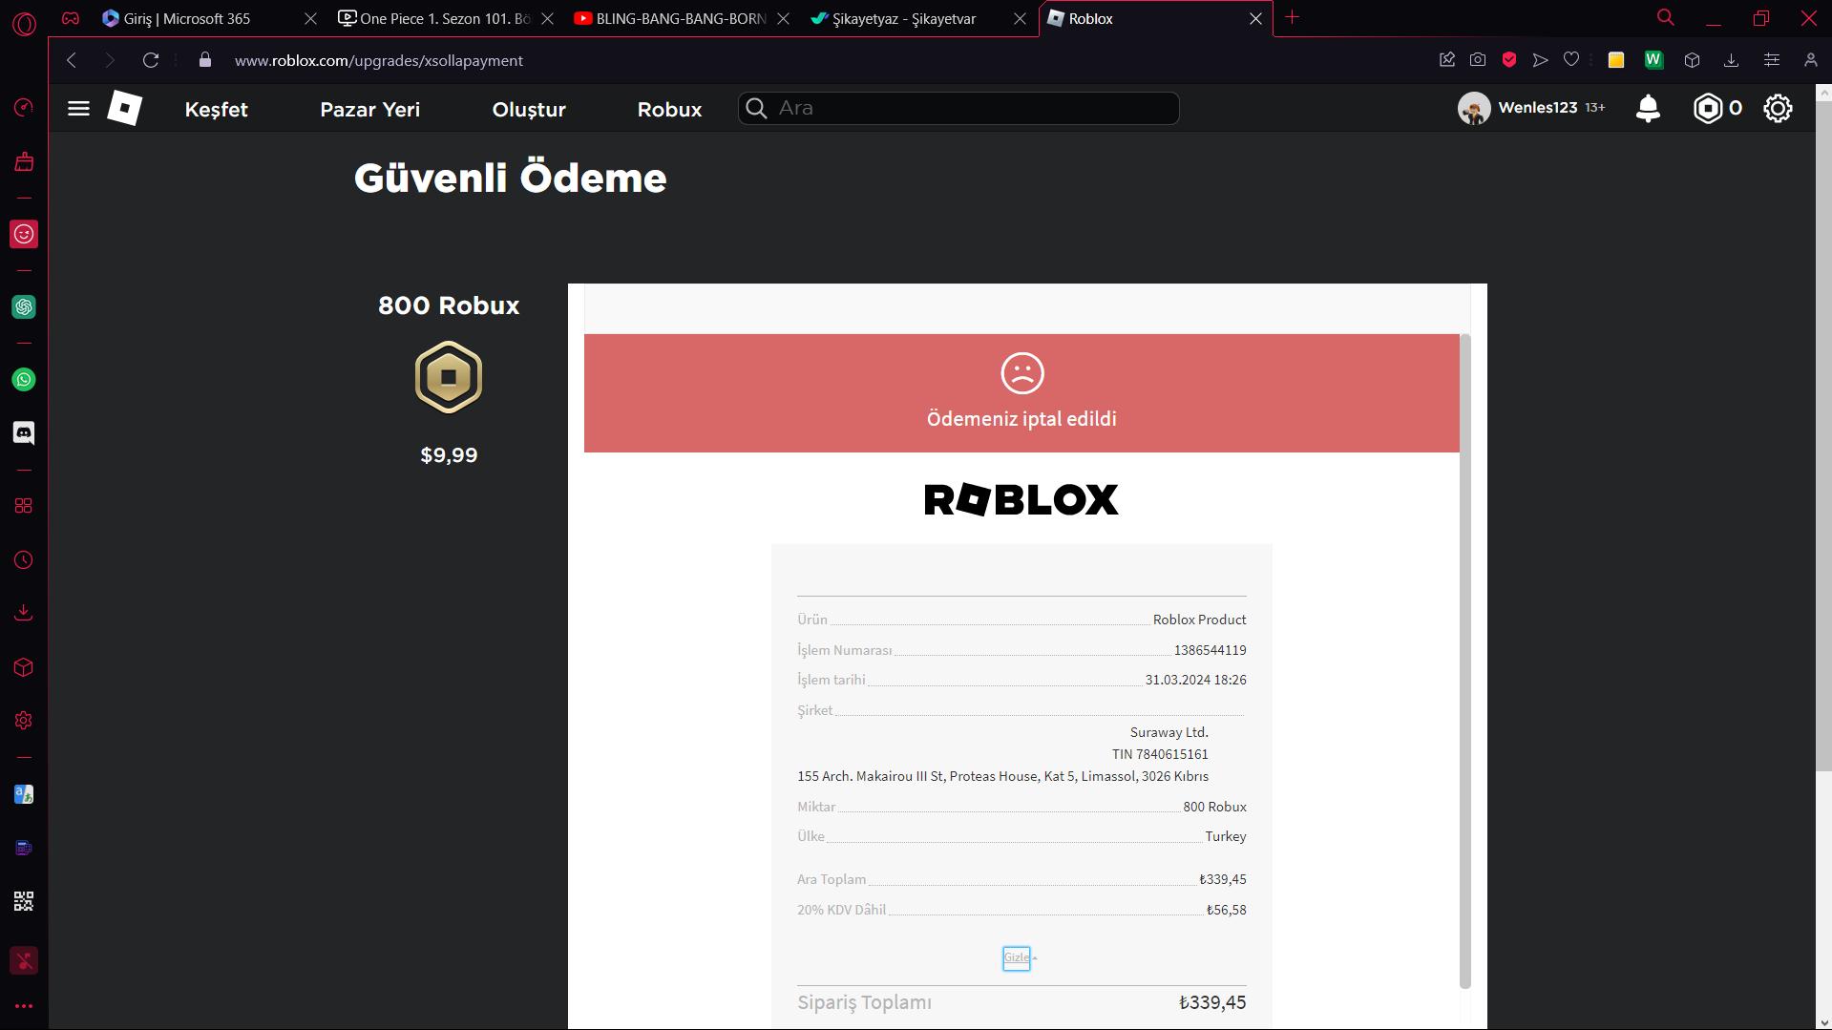Open the History clock in sidebar
Viewport: 1832px width, 1030px height.
(24, 560)
